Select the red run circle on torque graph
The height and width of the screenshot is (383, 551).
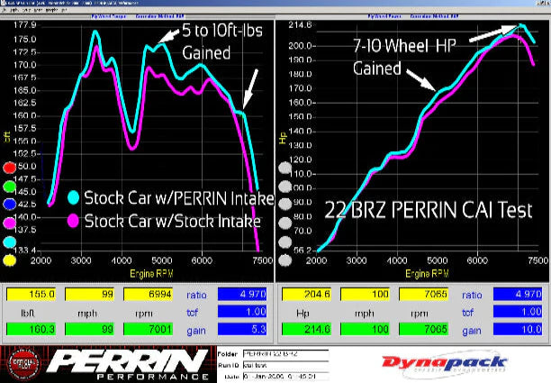10,168
